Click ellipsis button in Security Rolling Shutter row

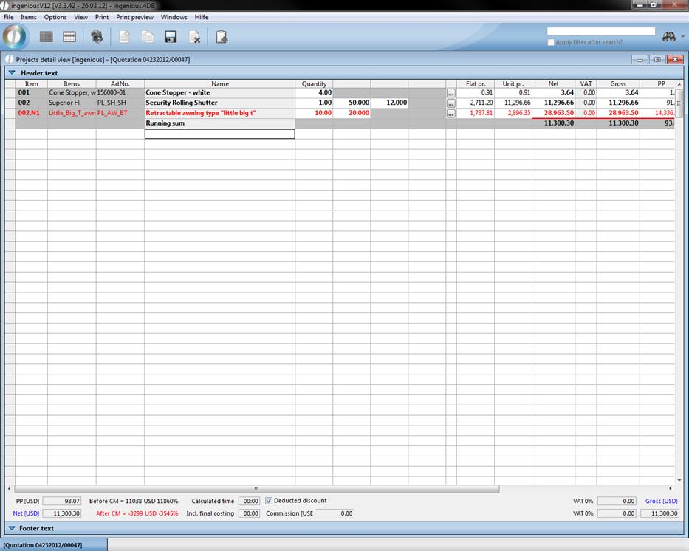point(450,103)
